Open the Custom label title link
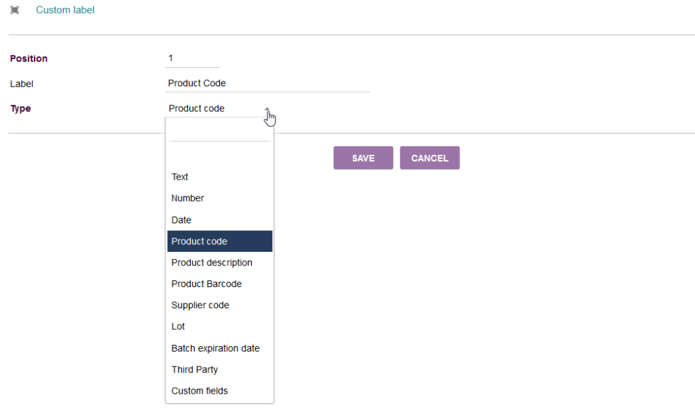This screenshot has width=695, height=410. (x=65, y=10)
